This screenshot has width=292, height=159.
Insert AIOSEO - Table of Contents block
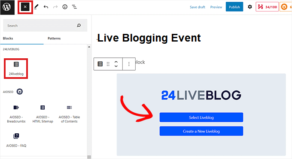pyautogui.click(x=69, y=114)
